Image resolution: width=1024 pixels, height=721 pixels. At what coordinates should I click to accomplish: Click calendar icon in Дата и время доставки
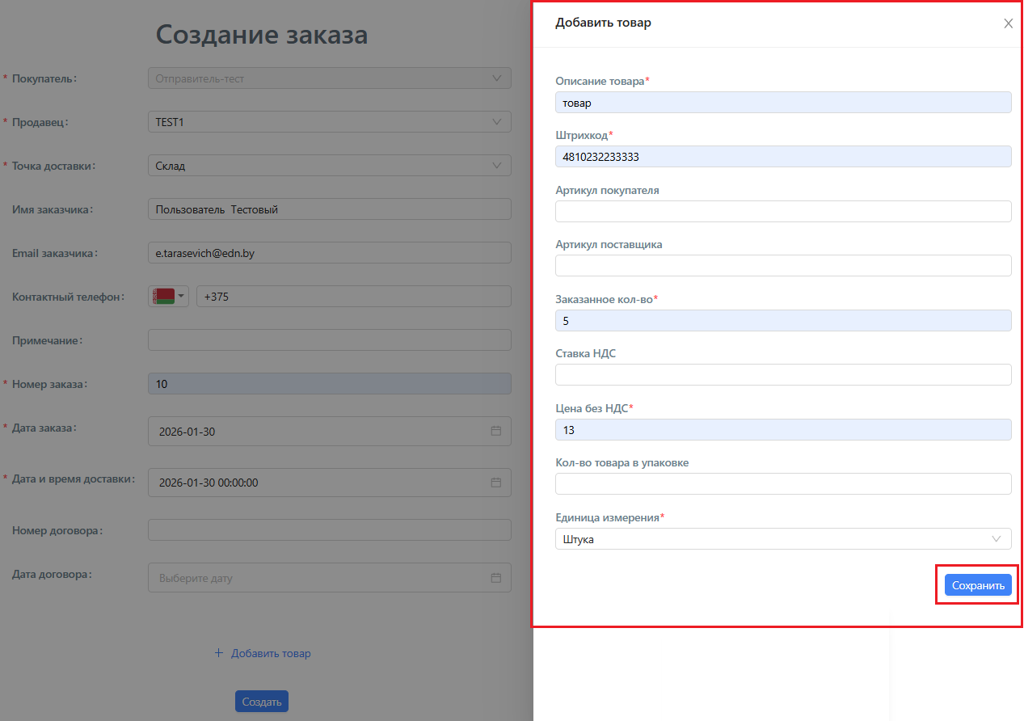point(496,483)
